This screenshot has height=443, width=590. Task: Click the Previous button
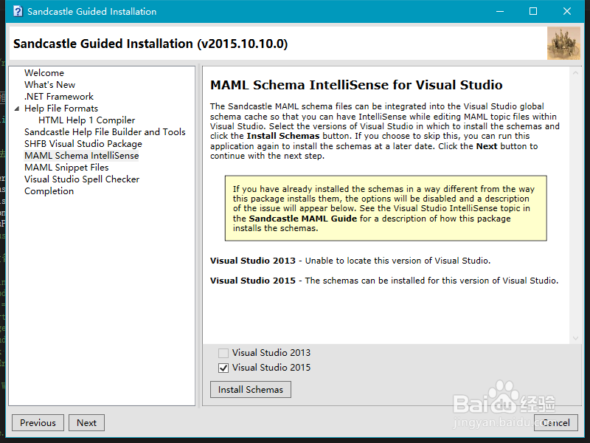38,422
